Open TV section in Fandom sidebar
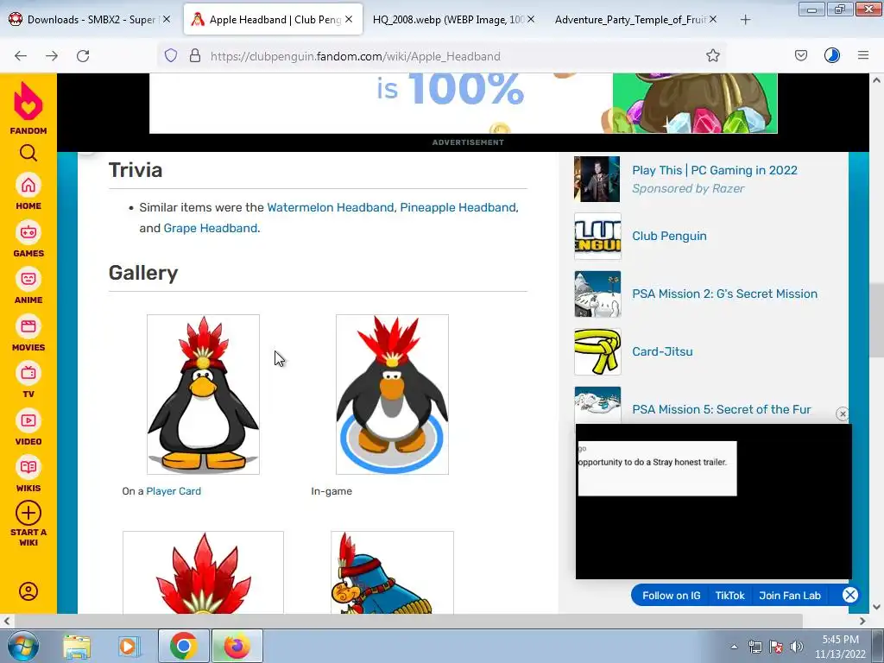The width and height of the screenshot is (884, 663). (28, 381)
